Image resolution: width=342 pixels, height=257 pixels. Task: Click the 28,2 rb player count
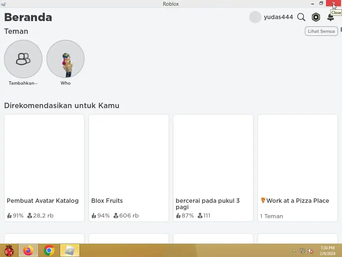pos(40,216)
